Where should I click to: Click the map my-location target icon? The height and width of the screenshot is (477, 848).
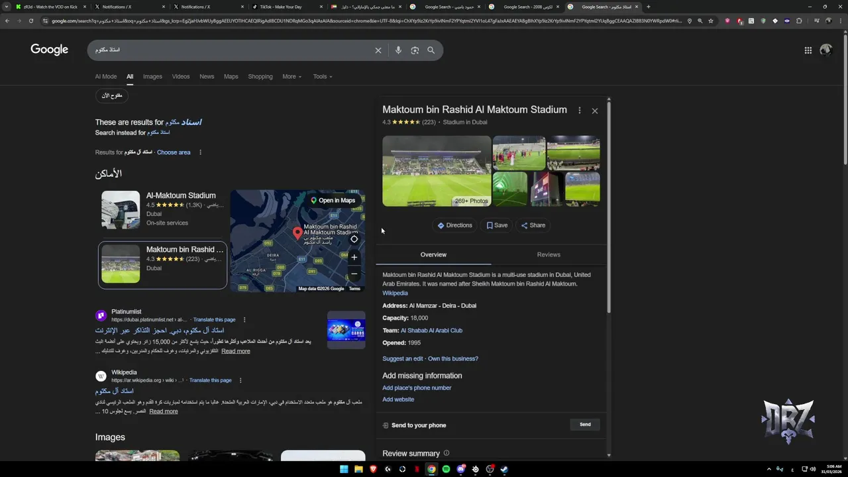354,239
